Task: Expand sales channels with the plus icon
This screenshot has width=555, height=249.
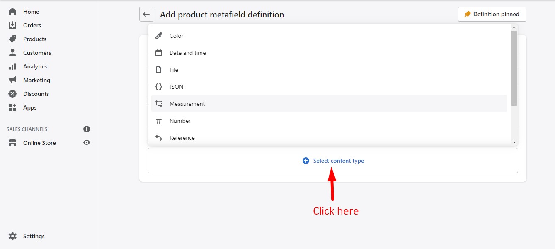Action: click(x=86, y=129)
